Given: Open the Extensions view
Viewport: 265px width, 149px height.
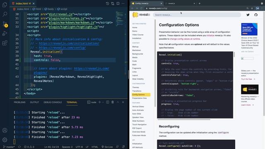Looking at the screenshot, I should [x=5, y=43].
